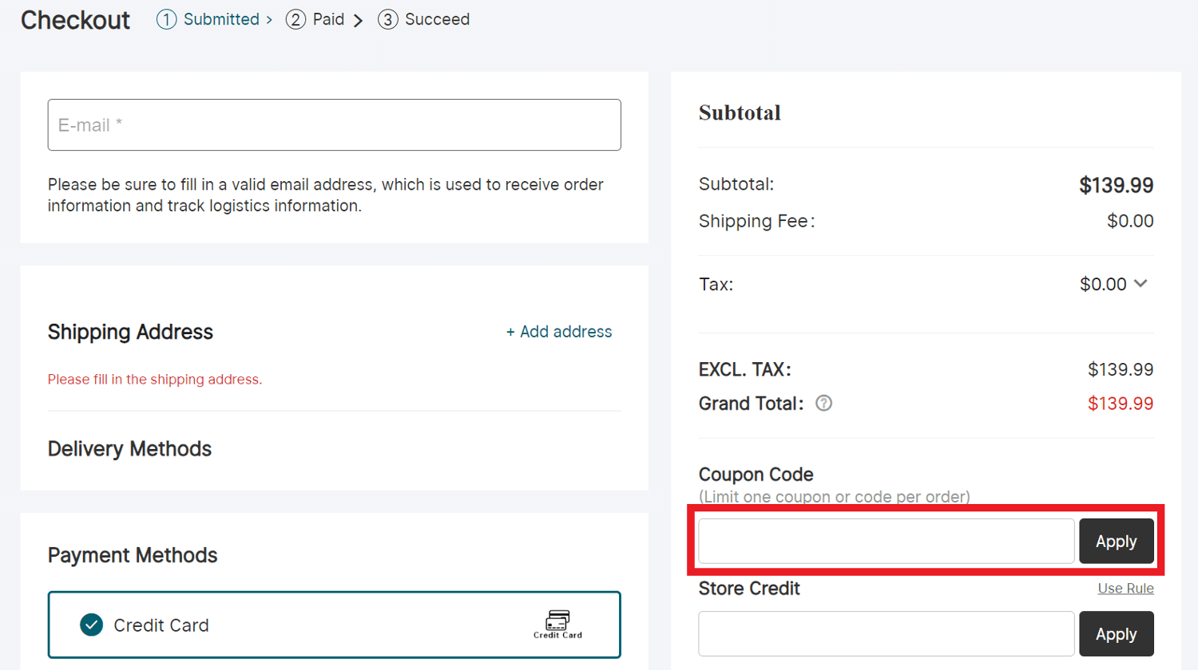Apply the coupon code
The height and width of the screenshot is (670, 1198).
pos(1116,542)
